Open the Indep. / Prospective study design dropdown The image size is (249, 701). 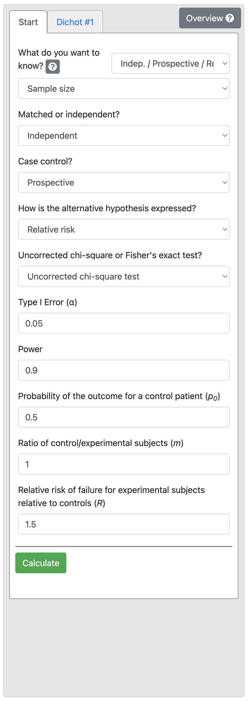[170, 64]
